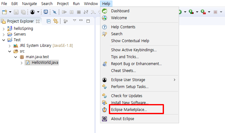
Task: Open Cheat Sheets...
Action: (x=139, y=71)
